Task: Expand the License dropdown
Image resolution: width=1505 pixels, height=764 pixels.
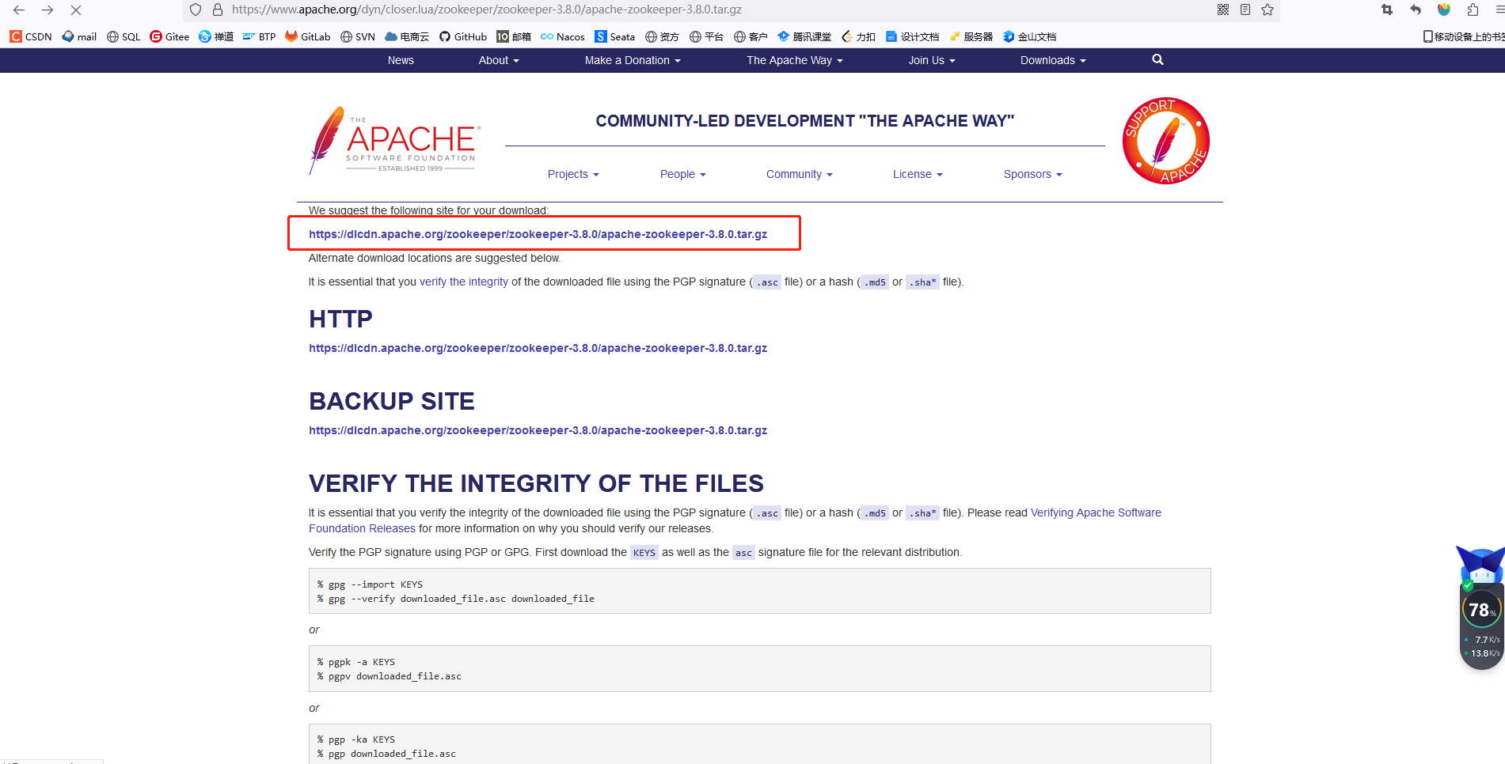Action: tap(918, 174)
